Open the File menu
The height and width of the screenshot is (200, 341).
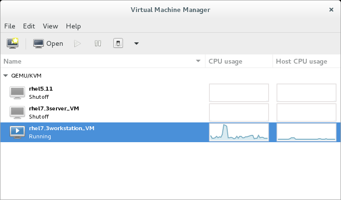coord(10,26)
